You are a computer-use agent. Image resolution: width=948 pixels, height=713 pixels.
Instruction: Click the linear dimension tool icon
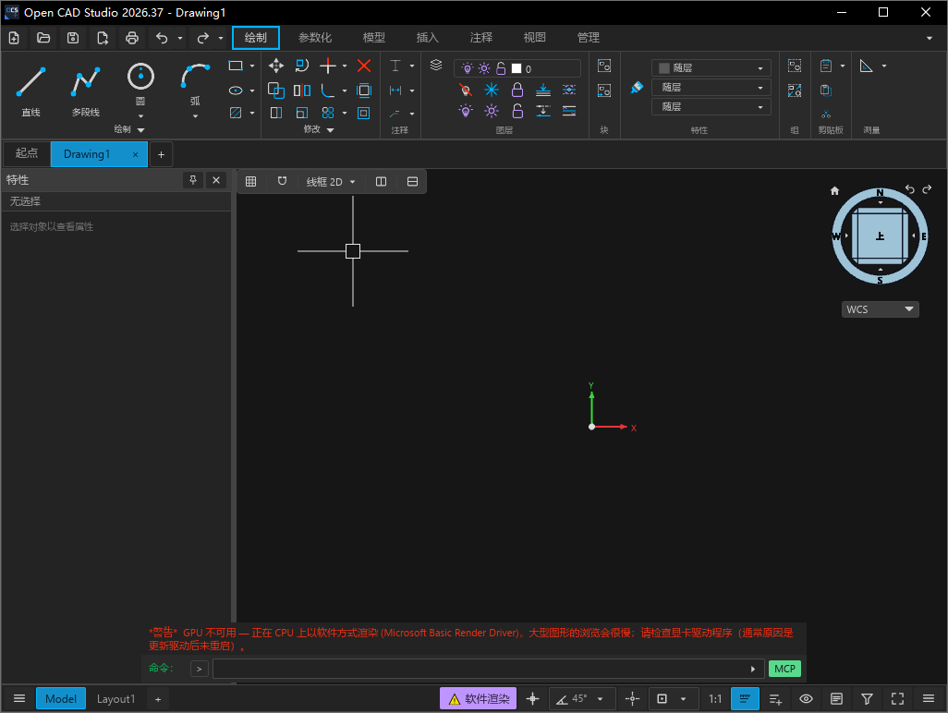pos(395,91)
